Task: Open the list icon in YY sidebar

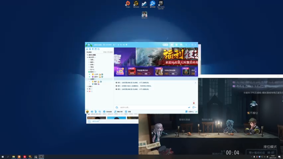Action: pos(96,49)
